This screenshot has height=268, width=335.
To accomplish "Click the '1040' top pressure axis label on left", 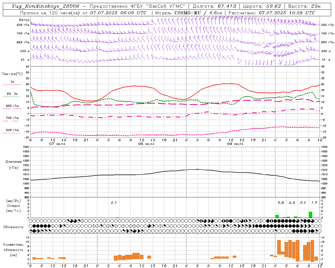I will pyautogui.click(x=26, y=147).
